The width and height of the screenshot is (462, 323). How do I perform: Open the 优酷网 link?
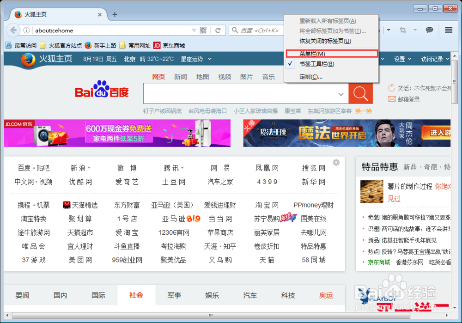80,182
